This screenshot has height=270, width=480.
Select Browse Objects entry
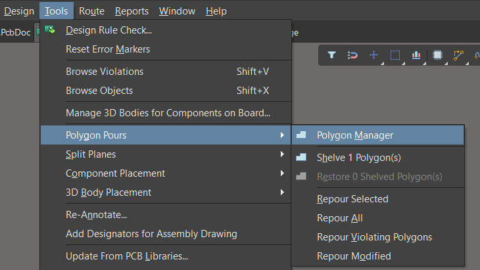click(x=166, y=91)
